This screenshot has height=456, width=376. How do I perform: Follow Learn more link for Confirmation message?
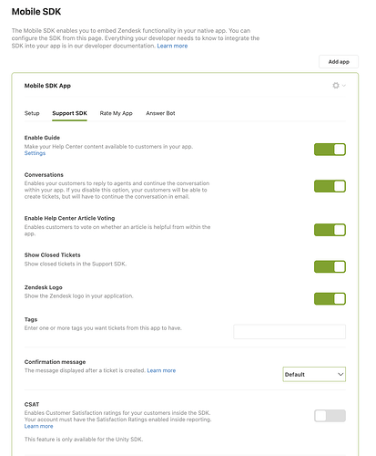(161, 370)
